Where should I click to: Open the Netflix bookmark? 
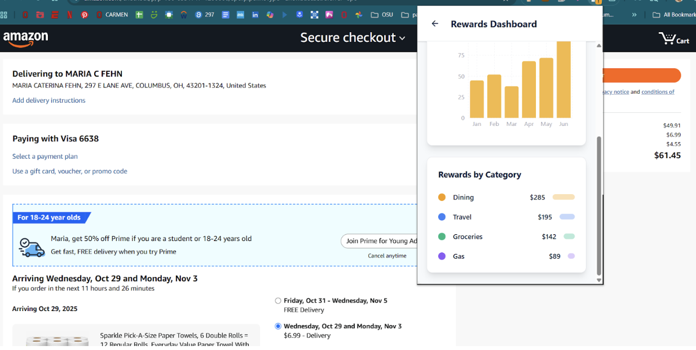tap(70, 15)
